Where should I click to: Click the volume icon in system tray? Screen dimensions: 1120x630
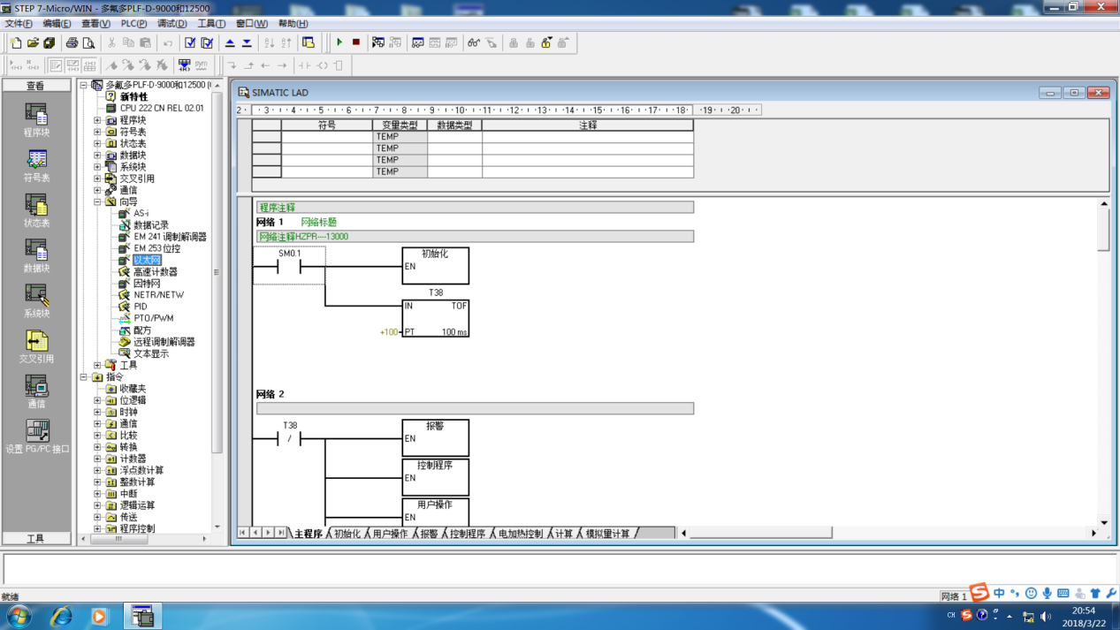[1046, 616]
